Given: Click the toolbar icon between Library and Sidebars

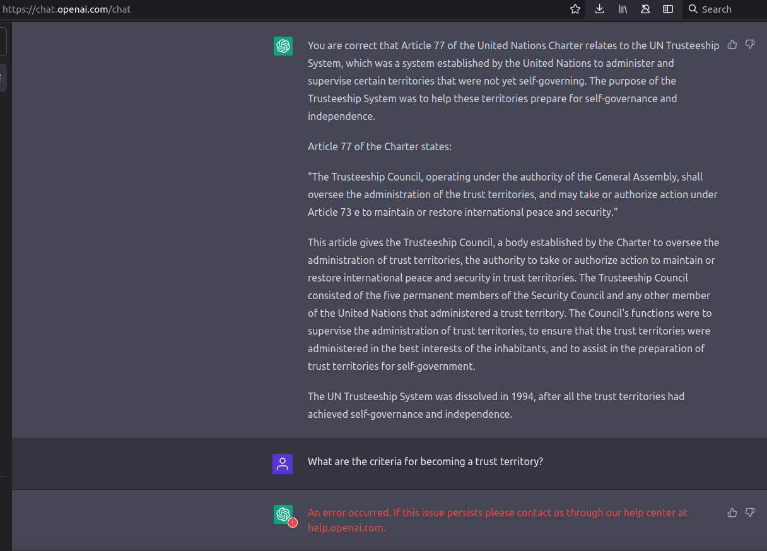Looking at the screenshot, I should coord(645,9).
